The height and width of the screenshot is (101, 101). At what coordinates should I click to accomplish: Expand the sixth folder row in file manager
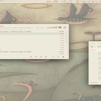[94, 78]
